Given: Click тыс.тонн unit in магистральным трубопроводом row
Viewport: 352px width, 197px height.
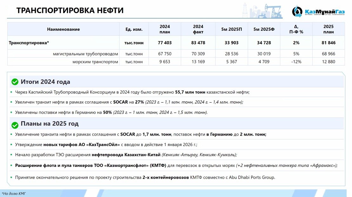Looking at the screenshot, I should click(134, 54).
